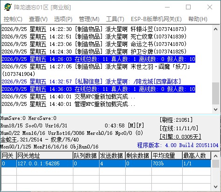Click the [M] indicator in the status area
The height and width of the screenshot is (192, 221).
click(132, 126)
